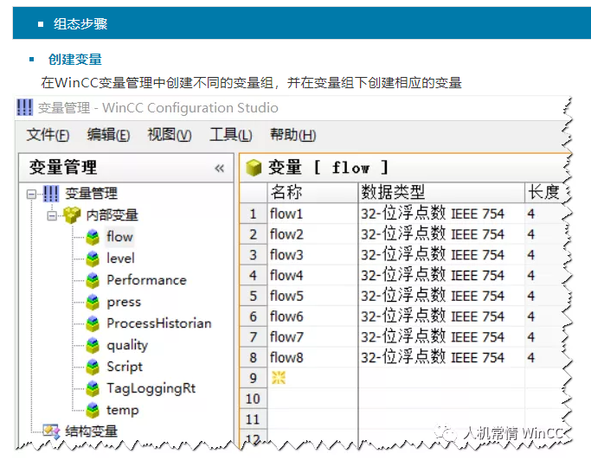Screen dimensions: 591x460
Task: Click the level tag group icon
Action: [93, 259]
